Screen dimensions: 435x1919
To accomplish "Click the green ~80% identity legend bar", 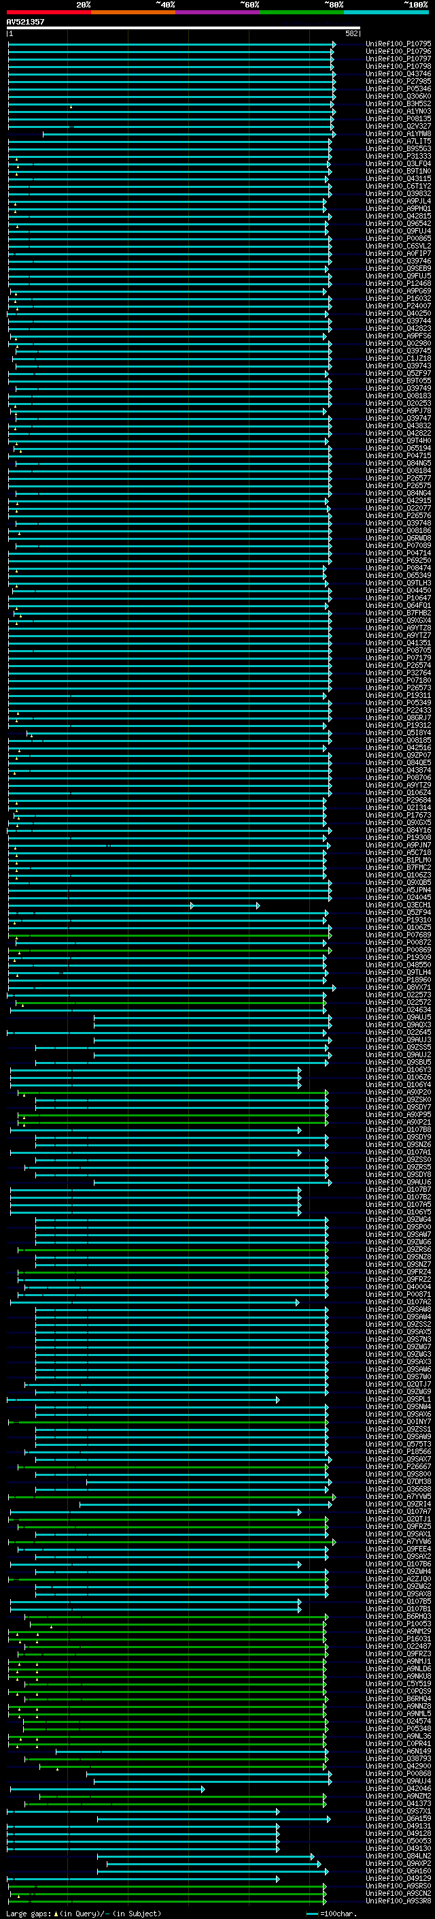I will tap(302, 12).
